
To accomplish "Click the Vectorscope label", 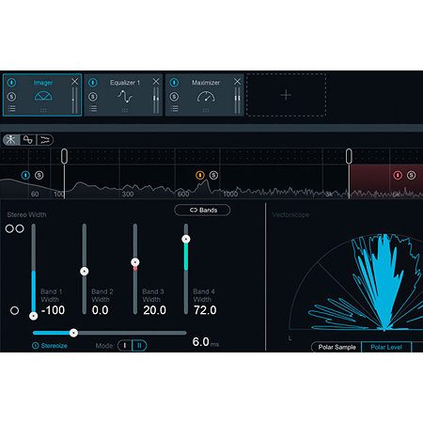I will (x=290, y=214).
